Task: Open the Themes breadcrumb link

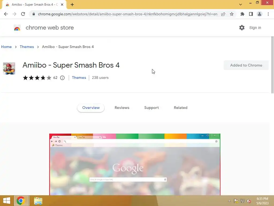Action: click(27, 47)
